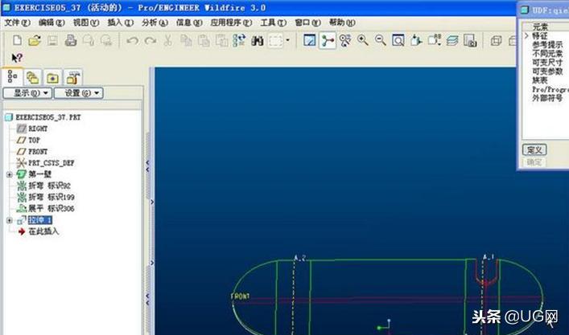Screen dimensions: 569x335
Task: Expand the 第一壁 tree node
Action: [x=9, y=174]
